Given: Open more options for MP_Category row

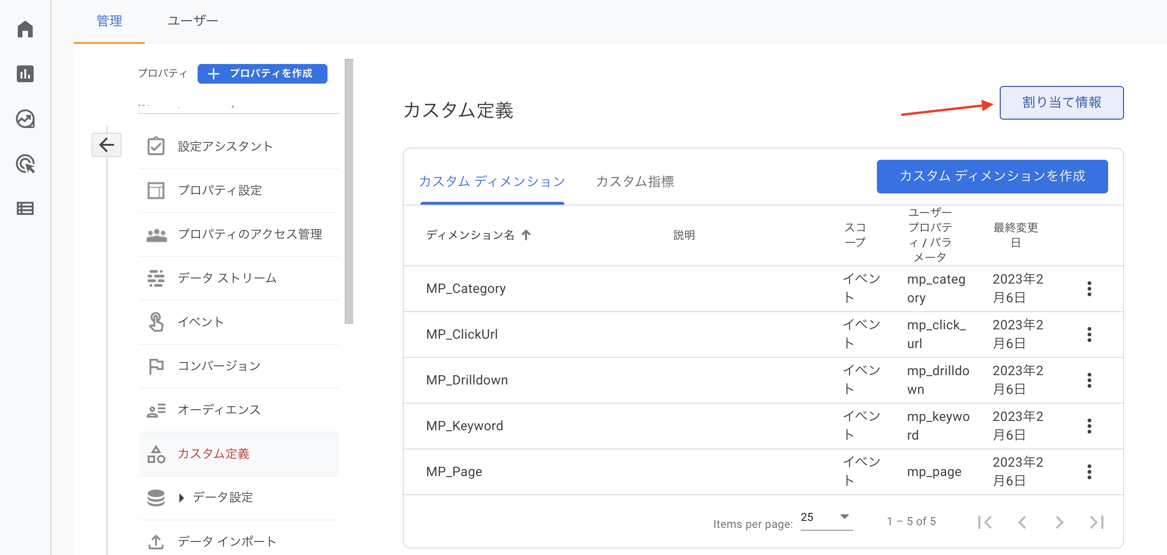Looking at the screenshot, I should click(1089, 289).
